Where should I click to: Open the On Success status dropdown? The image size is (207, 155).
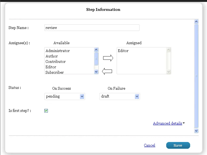(x=65, y=96)
